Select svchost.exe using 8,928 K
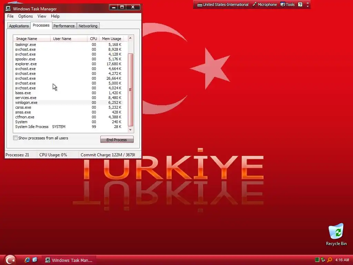The width and height of the screenshot is (353, 265). pyautogui.click(x=69, y=49)
